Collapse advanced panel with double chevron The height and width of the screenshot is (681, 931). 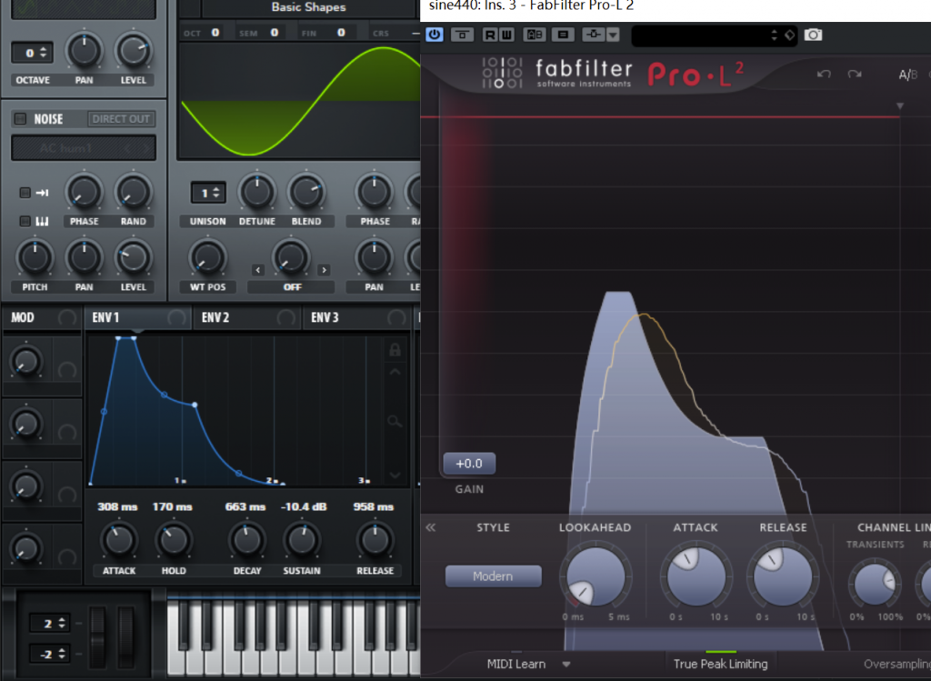[x=431, y=527]
